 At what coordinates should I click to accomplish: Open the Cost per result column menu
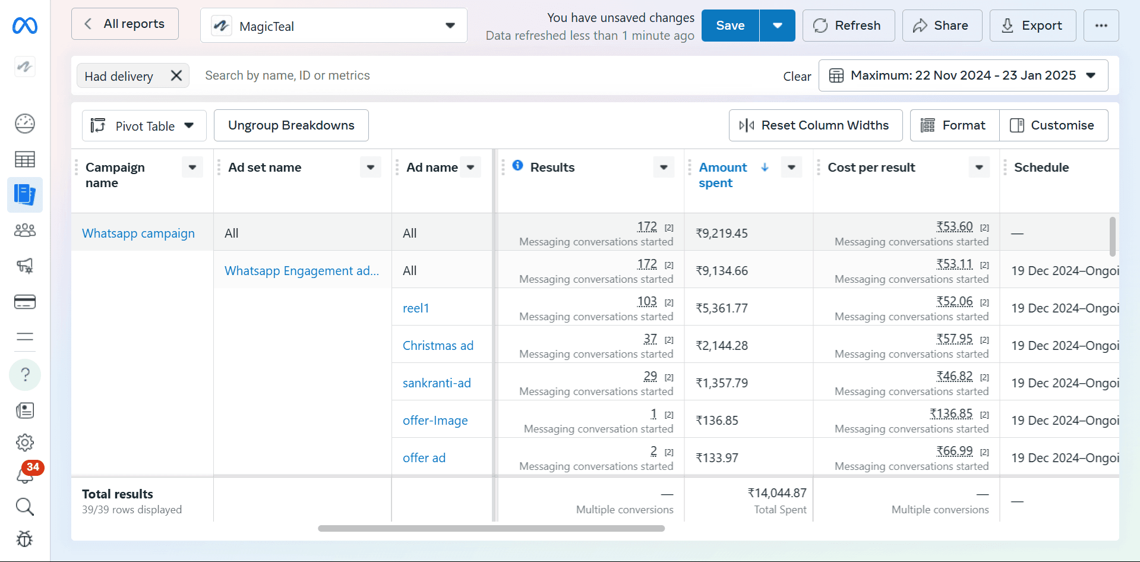979,168
